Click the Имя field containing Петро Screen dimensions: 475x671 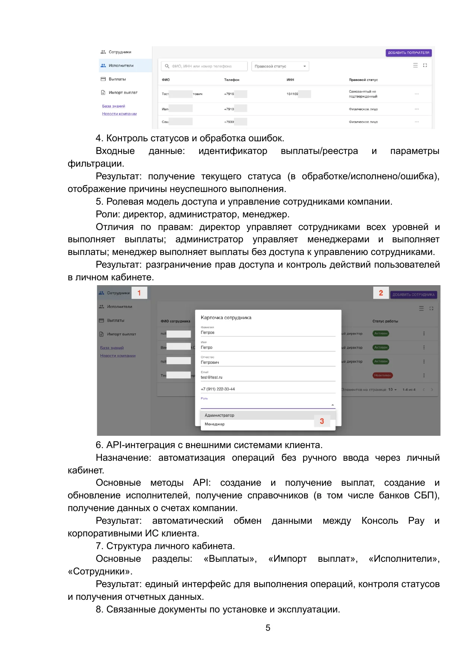click(x=268, y=346)
